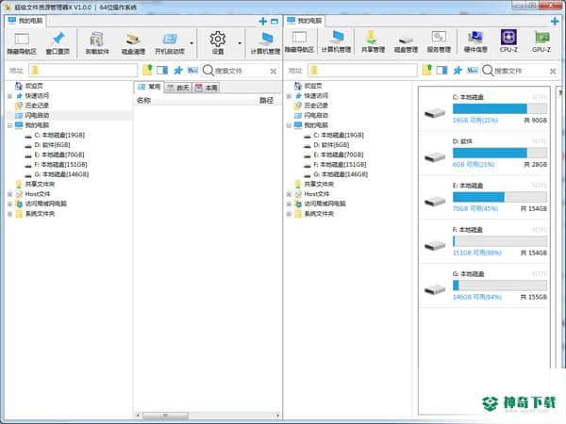Expand 访问局域网电脑 node in left tree
This screenshot has width=566, height=424.
click(9, 204)
